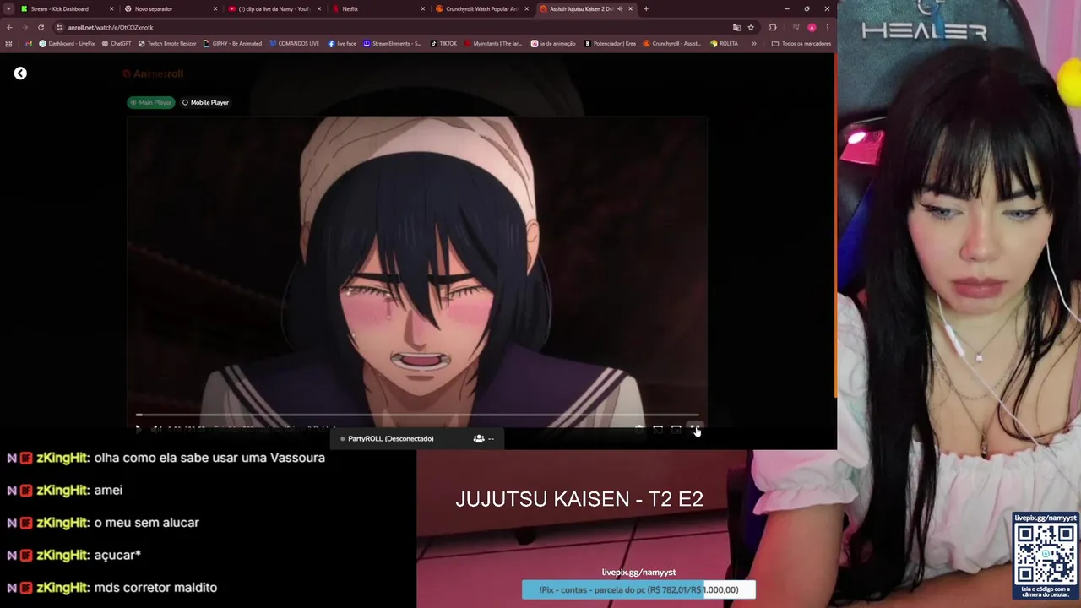Screen dimensions: 1081x608
Task: Switch to Novo separador tab
Action: 169,8
